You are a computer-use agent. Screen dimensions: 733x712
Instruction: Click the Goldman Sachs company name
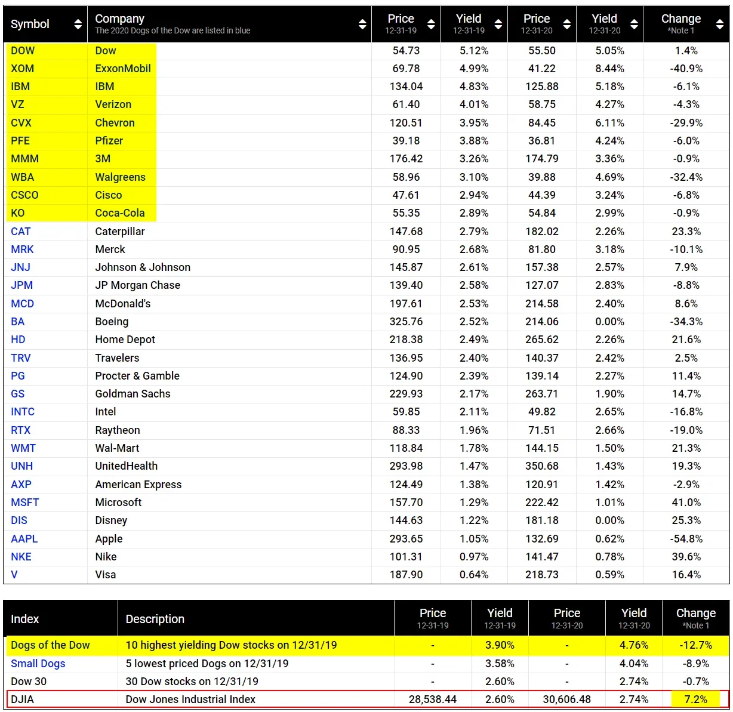click(133, 394)
